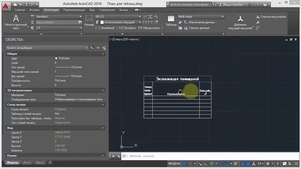Click the select objects icon in Properties panel
The height and width of the screenshot is (169, 301).
[98, 48]
